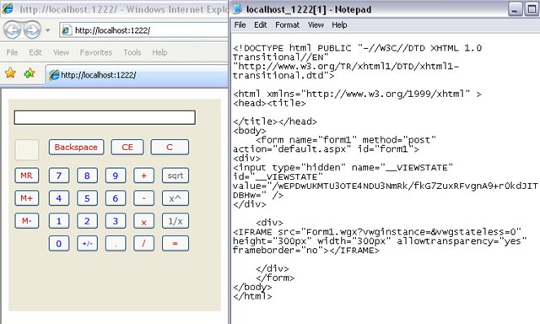The width and height of the screenshot is (540, 324).
Task: Click the IE Forward navigation arrow
Action: [32, 30]
